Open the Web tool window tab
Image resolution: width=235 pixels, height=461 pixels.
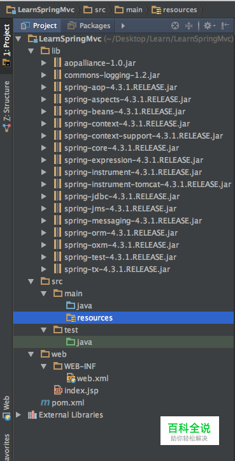[x=6, y=408]
